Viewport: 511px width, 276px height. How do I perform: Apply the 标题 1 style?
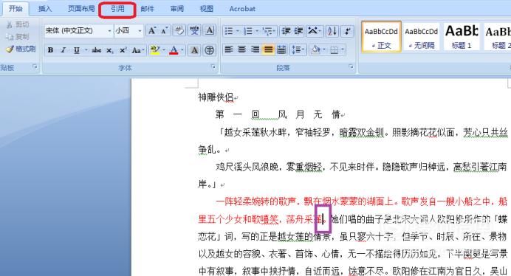click(462, 36)
